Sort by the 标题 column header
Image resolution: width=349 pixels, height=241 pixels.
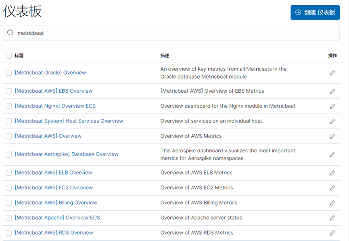(19, 56)
